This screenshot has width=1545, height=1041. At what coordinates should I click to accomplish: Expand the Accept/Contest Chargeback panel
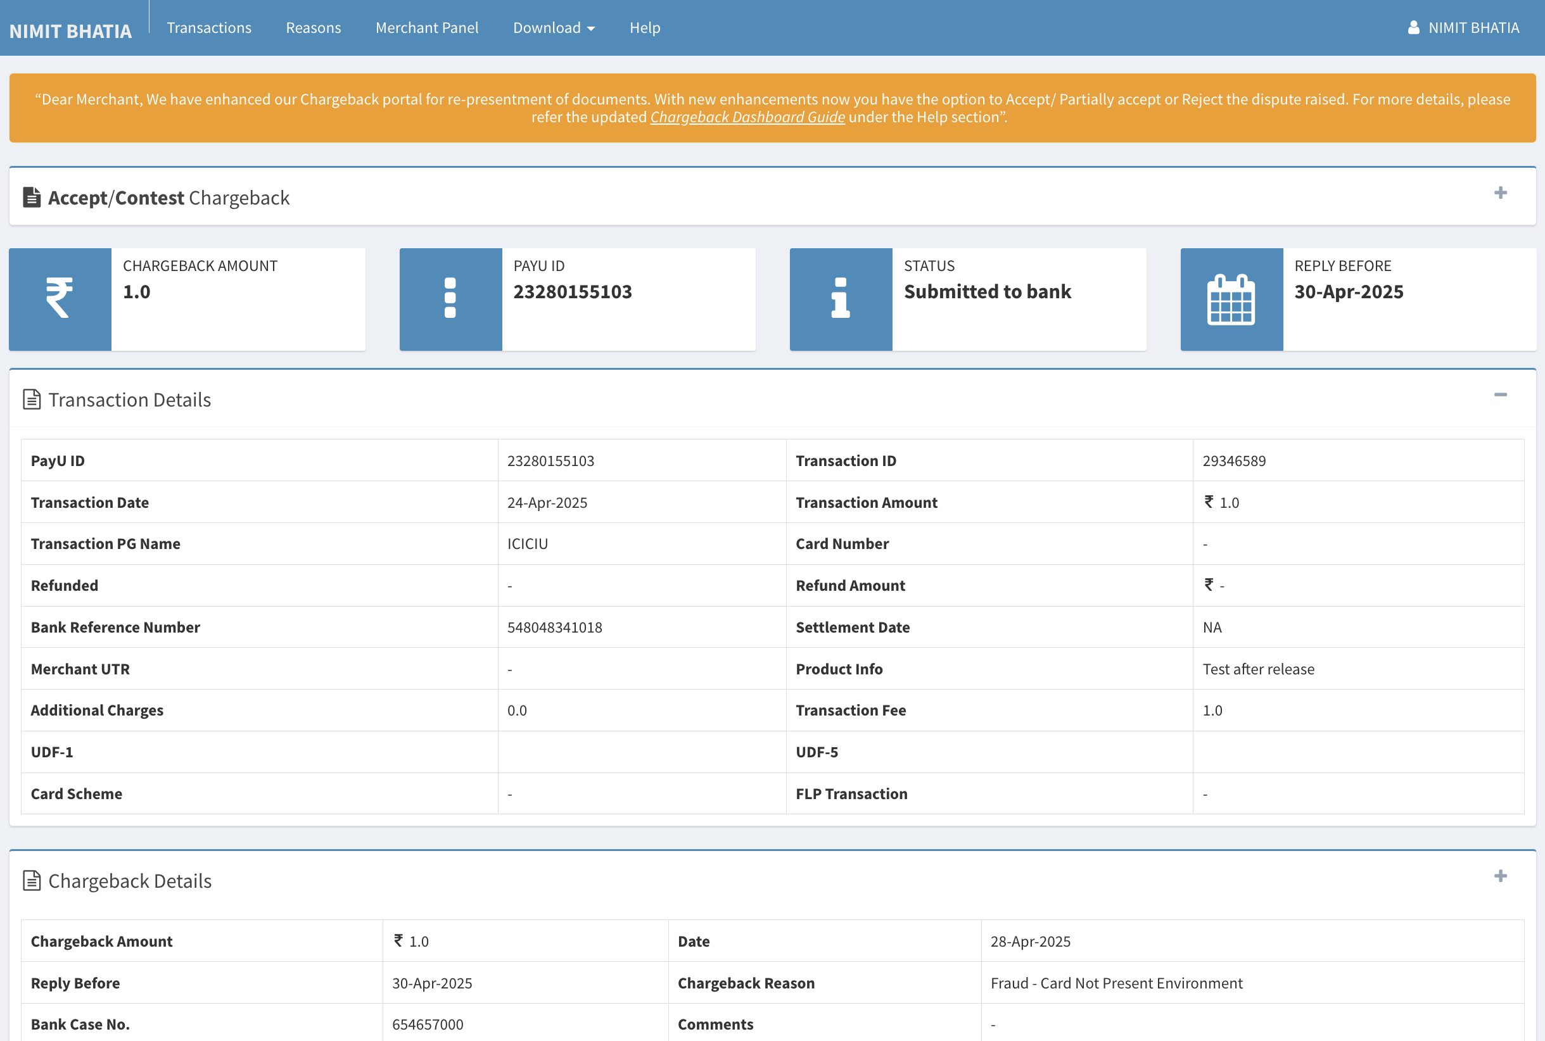point(1500,193)
